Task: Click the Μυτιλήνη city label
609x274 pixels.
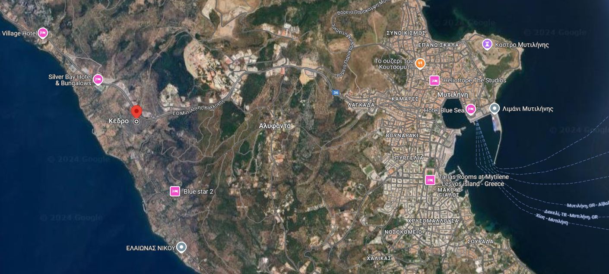Action: pos(453,94)
